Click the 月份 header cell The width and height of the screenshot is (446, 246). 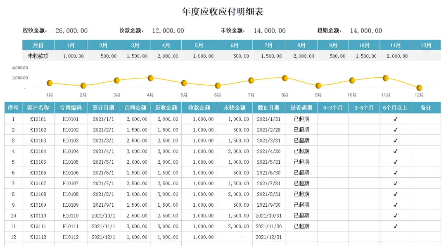38,45
